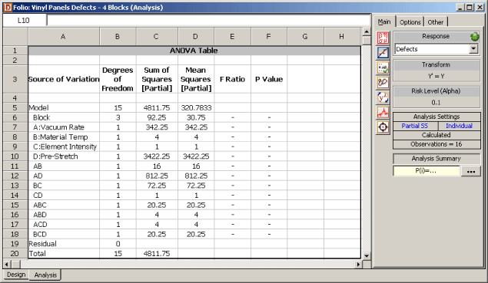The width and height of the screenshot is (488, 283).
Task: Click the Source of Variation header cell
Action: coord(64,79)
